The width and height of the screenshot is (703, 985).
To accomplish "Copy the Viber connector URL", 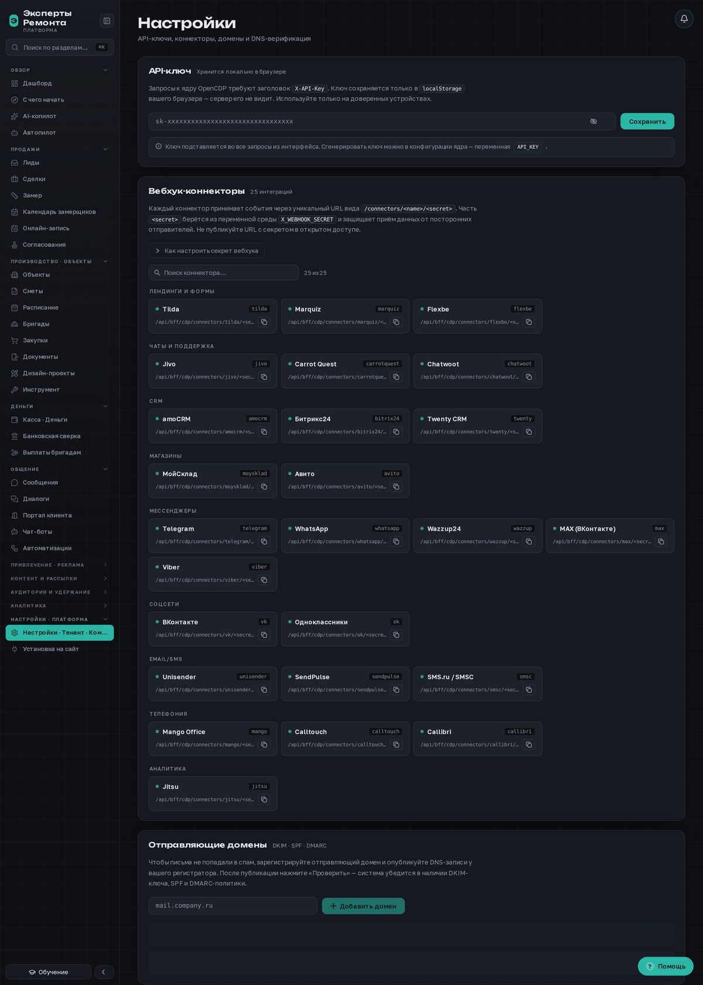I will point(264,580).
